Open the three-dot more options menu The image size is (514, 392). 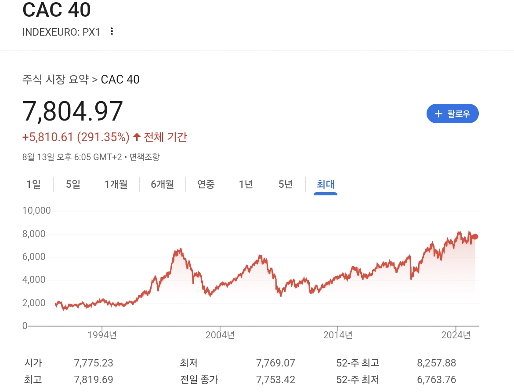pos(112,32)
